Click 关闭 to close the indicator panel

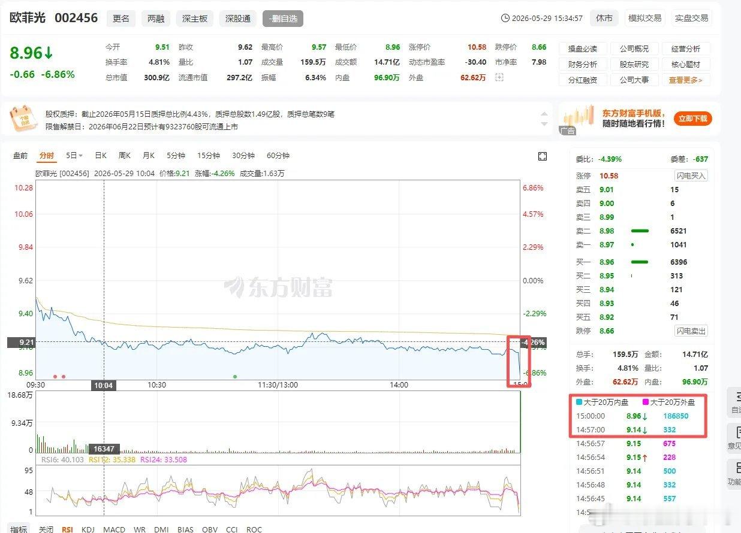click(x=46, y=529)
